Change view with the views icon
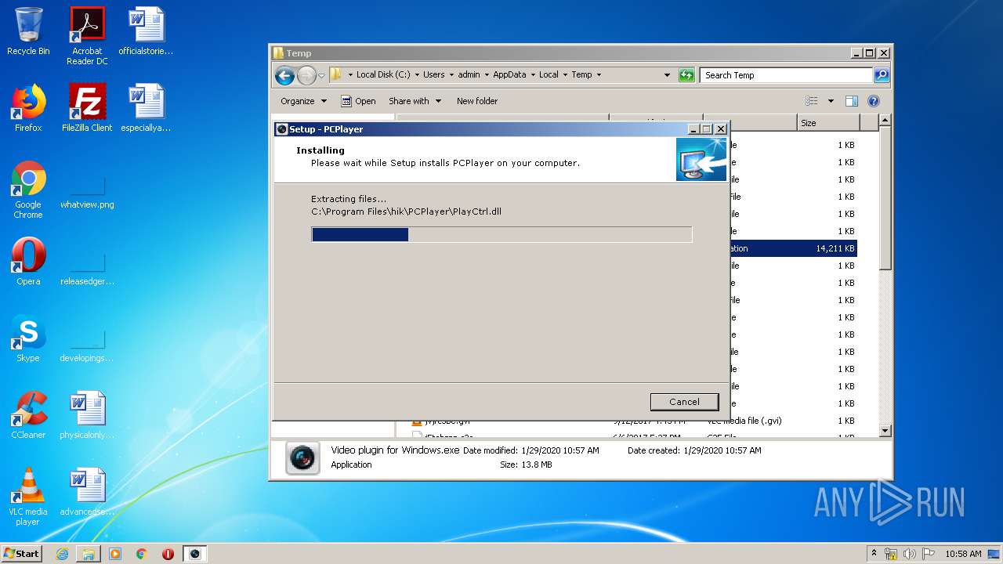 point(812,101)
